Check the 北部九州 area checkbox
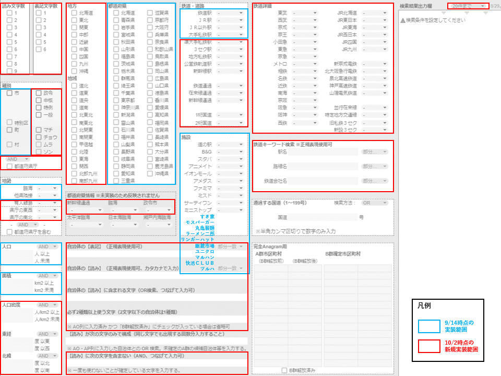Screen dimensions: 501x376 pos(74,173)
